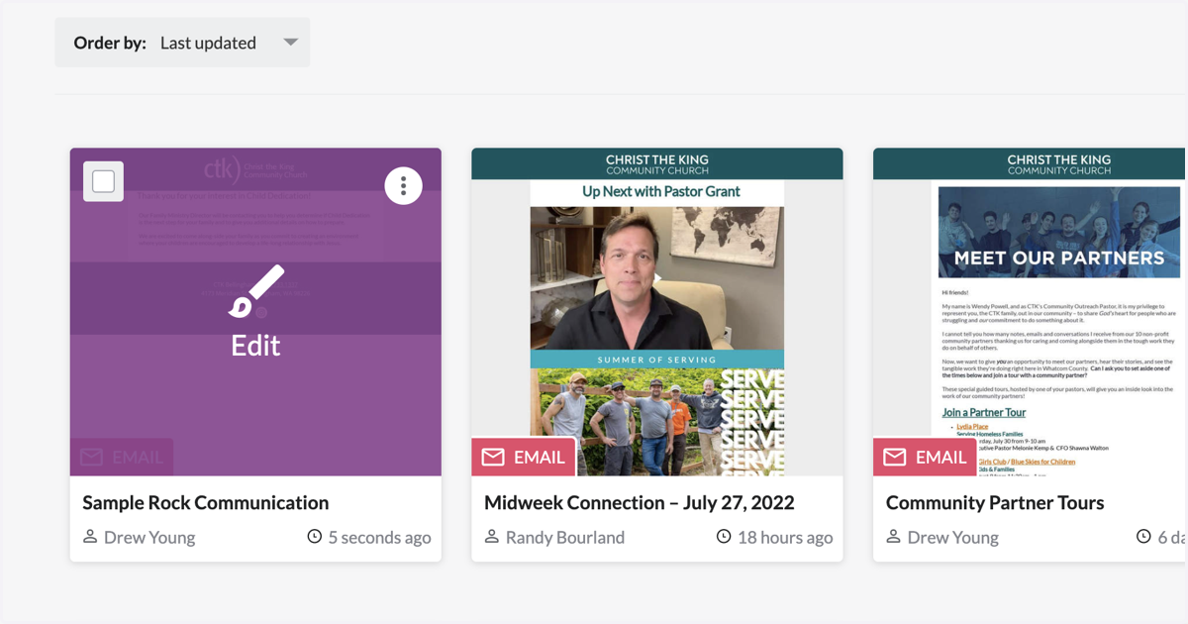
Task: Click Up Next with Pastor Grant heading
Action: [x=661, y=191]
